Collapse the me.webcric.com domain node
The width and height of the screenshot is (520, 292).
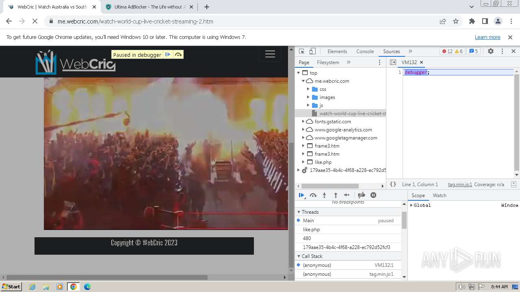point(303,81)
